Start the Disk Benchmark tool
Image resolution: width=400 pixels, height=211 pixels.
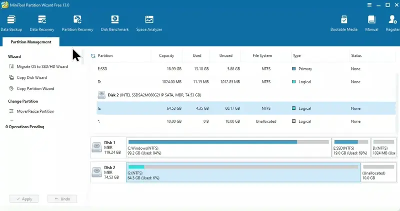[x=114, y=23]
